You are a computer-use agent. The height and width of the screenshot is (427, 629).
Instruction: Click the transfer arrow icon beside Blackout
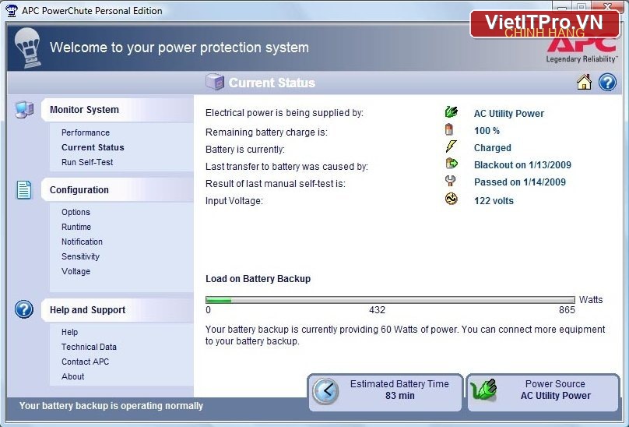coord(452,163)
